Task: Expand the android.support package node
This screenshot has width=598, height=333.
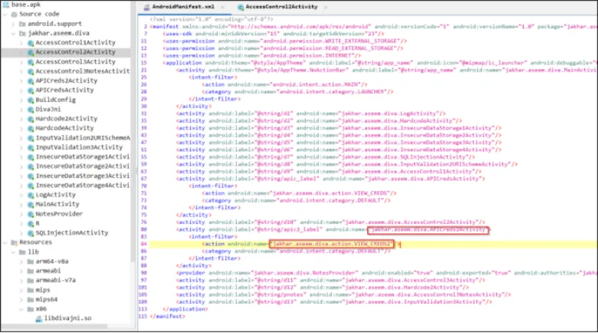Action: coord(13,24)
